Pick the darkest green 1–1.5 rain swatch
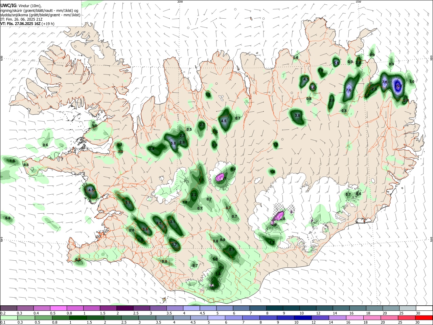The height and width of the screenshot is (325, 433). (x=78, y=318)
